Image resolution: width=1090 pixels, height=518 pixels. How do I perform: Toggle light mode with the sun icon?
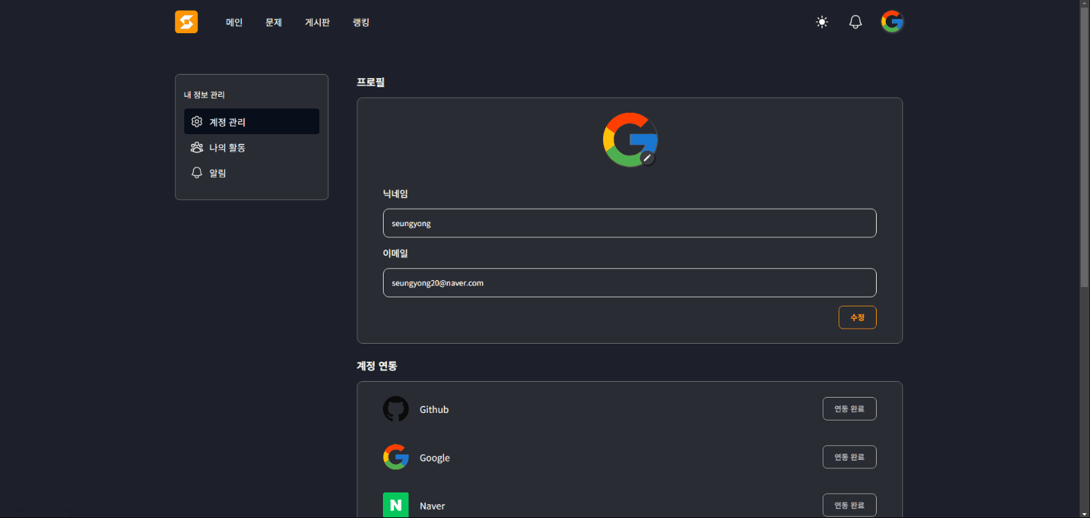click(822, 22)
